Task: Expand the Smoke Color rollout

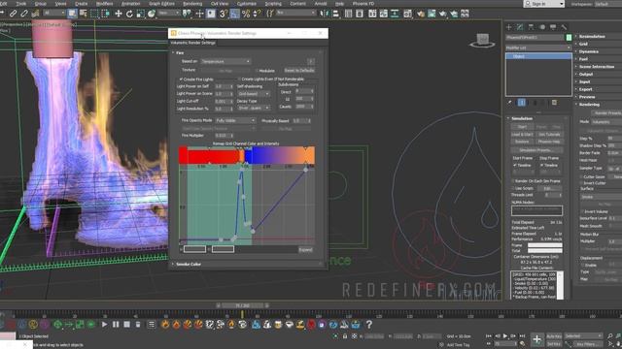Action: tap(189, 264)
